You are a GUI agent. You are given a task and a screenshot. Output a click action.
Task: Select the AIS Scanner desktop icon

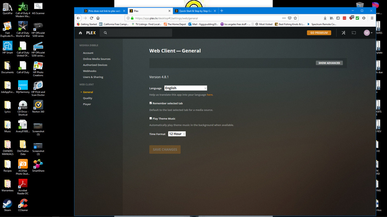point(38,9)
